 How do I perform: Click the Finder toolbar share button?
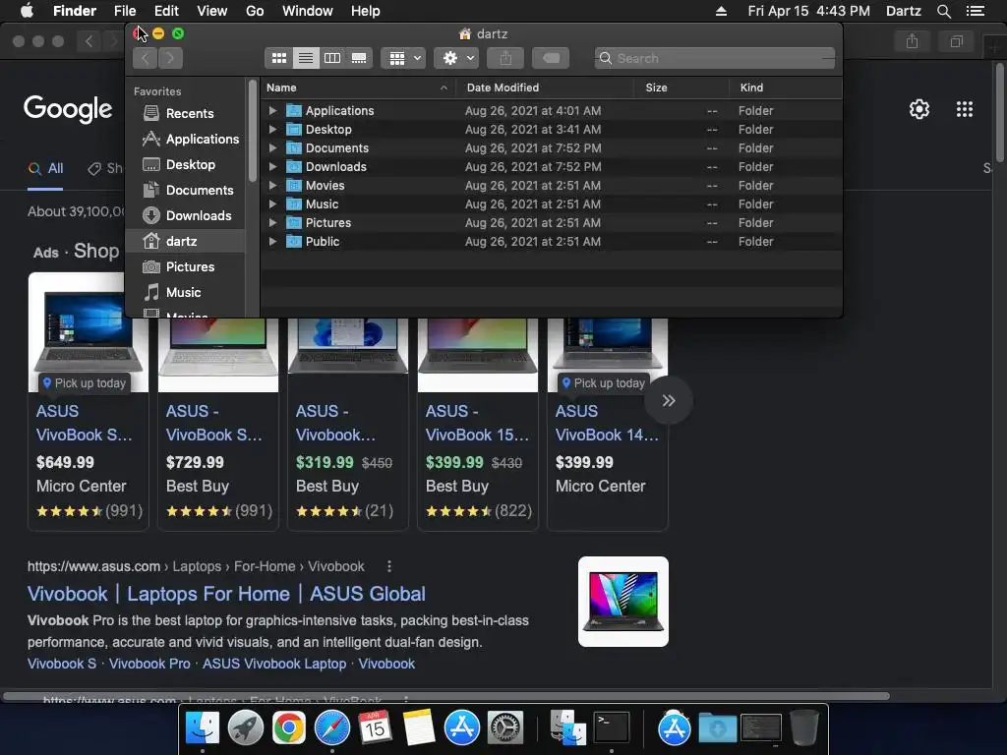click(x=506, y=58)
